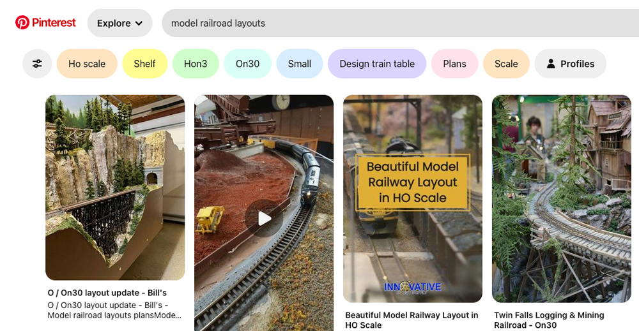Open 'Beautiful Model Railway Layout in HO Scale' caption
The width and height of the screenshot is (639, 331).
412,320
